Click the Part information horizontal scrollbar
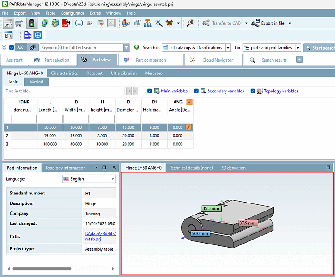 (42, 269)
